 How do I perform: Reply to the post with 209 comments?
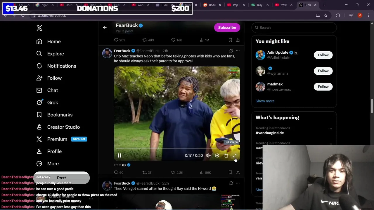click(x=120, y=40)
